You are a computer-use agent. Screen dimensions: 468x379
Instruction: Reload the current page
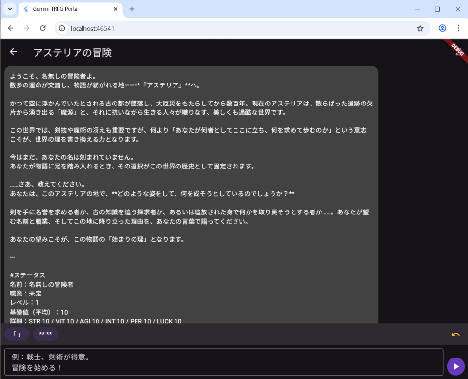(43, 28)
